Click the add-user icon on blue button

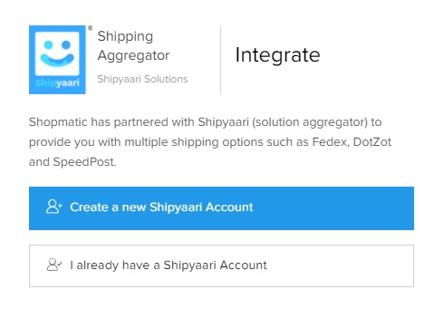click(54, 207)
